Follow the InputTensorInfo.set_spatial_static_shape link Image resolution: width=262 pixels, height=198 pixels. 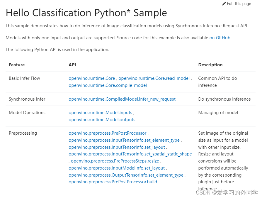pos(130,154)
